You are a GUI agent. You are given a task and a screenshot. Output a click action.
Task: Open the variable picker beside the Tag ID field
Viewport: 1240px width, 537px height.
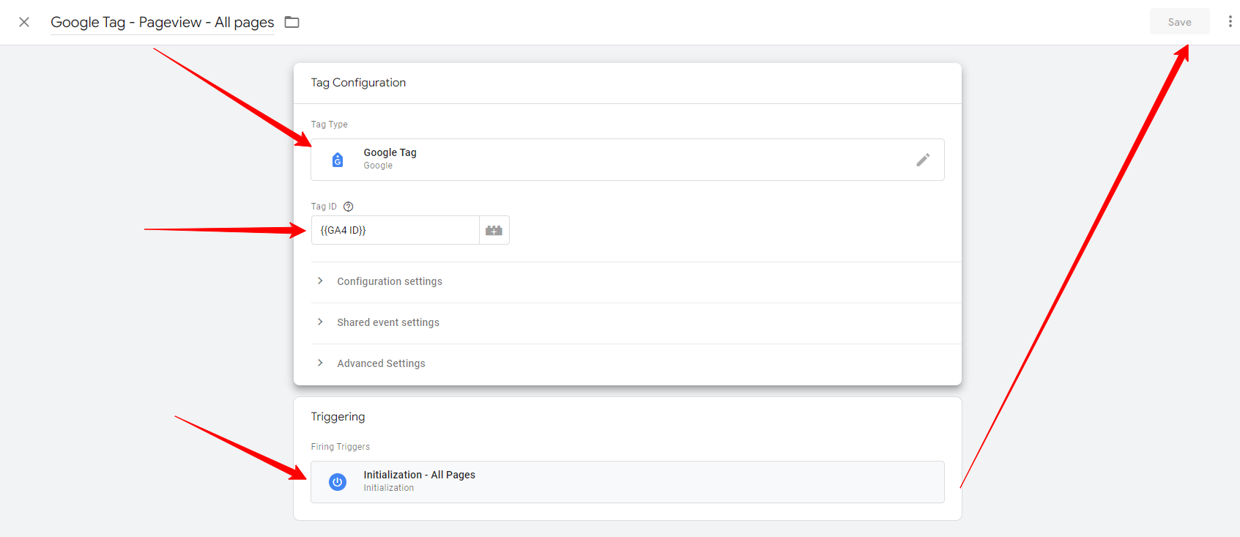(494, 230)
